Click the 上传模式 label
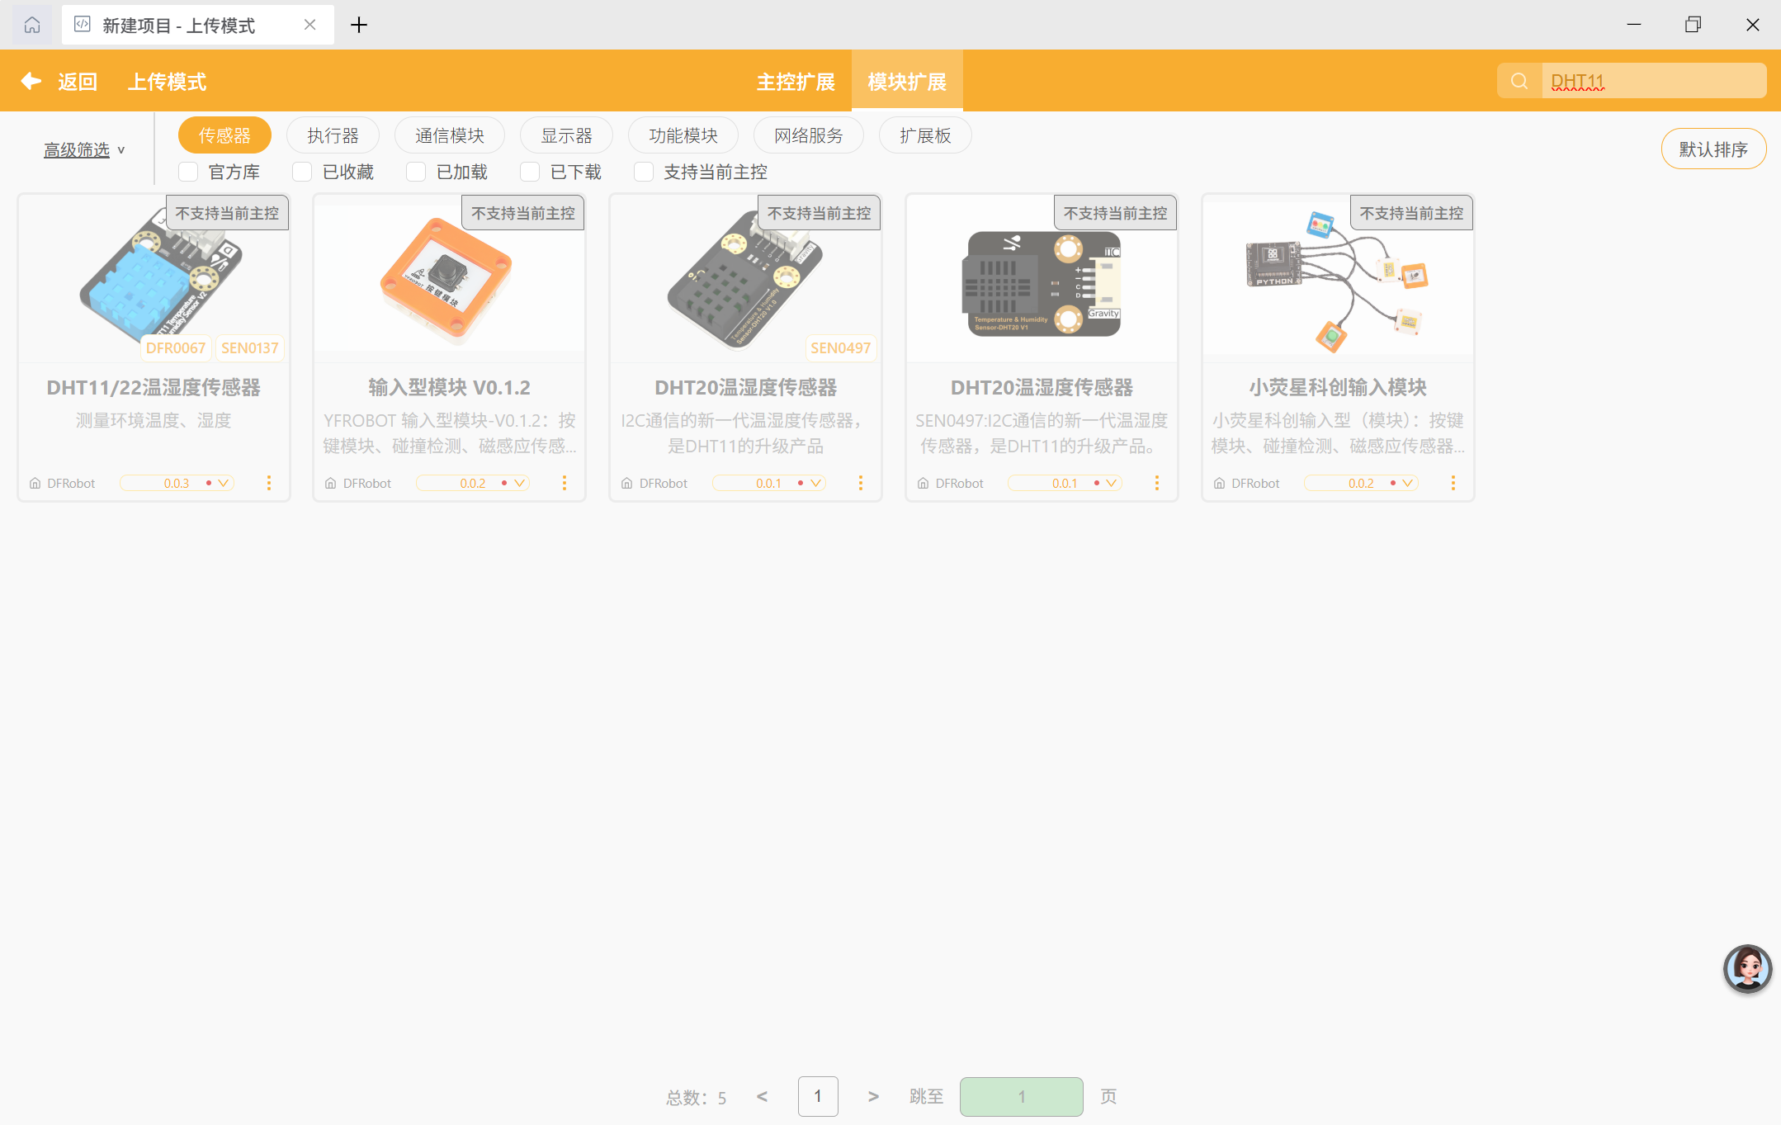The image size is (1781, 1125). tap(167, 82)
